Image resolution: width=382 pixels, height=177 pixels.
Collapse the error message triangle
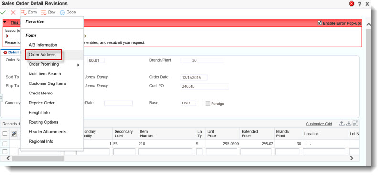point(5,22)
